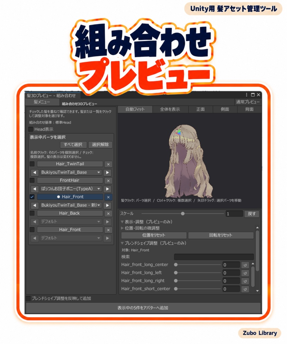Maximize the 髪3Dプレビュー window
Screen dimensions: 287x344
click(x=252, y=95)
